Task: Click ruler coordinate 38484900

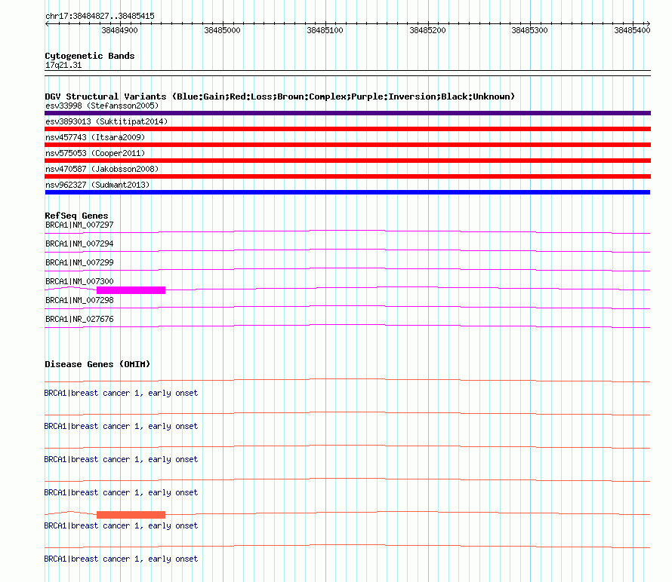Action: 119,30
